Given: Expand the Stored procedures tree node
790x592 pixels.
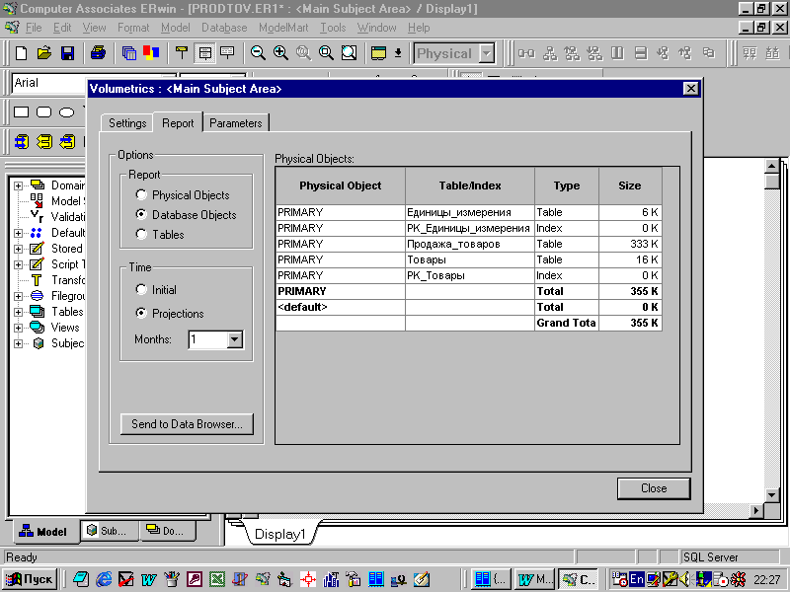Looking at the screenshot, I should coord(18,249).
